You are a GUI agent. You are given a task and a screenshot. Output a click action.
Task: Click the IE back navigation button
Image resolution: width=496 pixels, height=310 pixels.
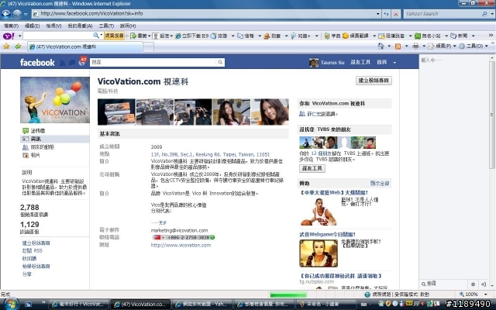(x=5, y=14)
